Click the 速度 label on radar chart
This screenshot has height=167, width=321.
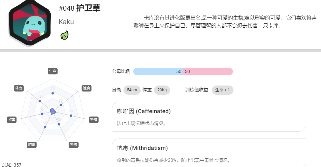86,88
